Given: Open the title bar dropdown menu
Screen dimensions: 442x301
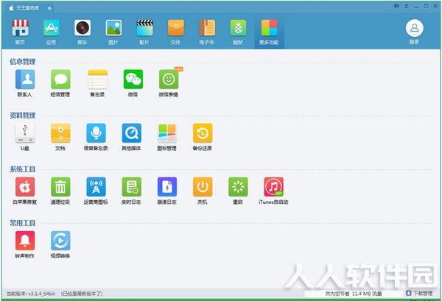Looking at the screenshot, I should (406, 6).
